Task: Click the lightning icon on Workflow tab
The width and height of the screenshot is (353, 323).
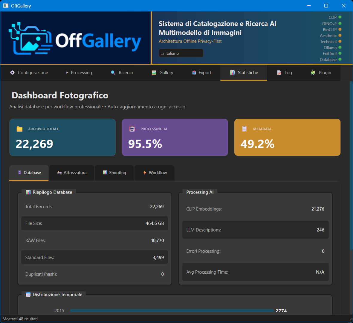Action: pos(145,173)
